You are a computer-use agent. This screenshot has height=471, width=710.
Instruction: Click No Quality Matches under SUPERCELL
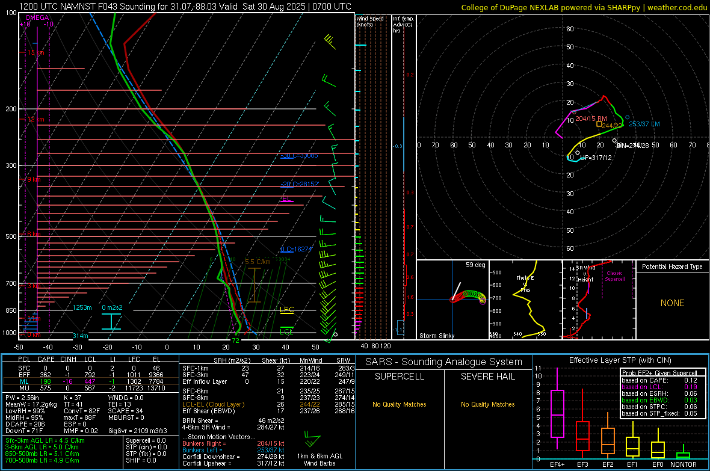click(x=400, y=404)
